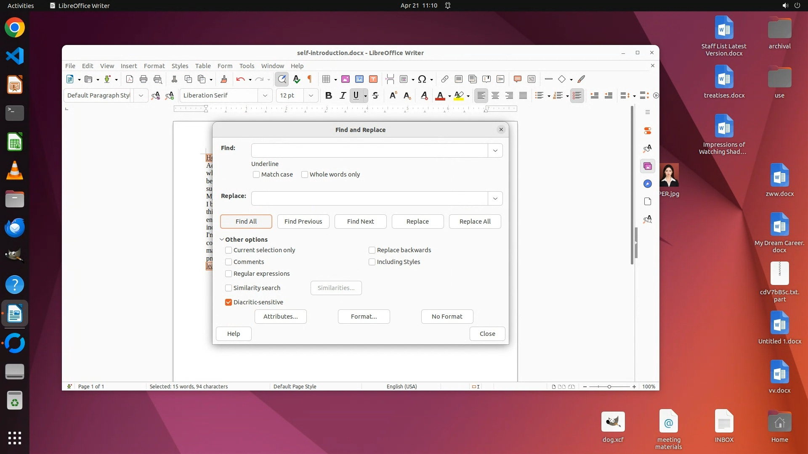Open the Find field history dropdown

pos(495,150)
